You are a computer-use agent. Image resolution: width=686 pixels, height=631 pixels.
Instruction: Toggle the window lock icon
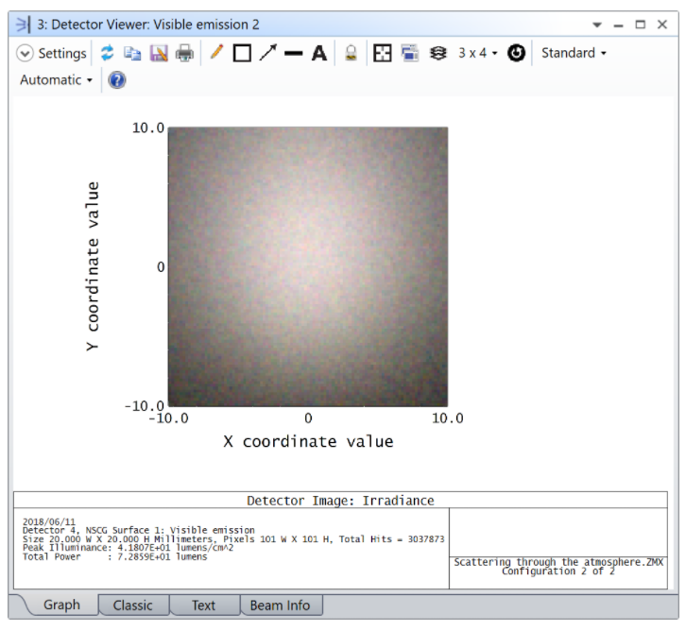(x=351, y=54)
